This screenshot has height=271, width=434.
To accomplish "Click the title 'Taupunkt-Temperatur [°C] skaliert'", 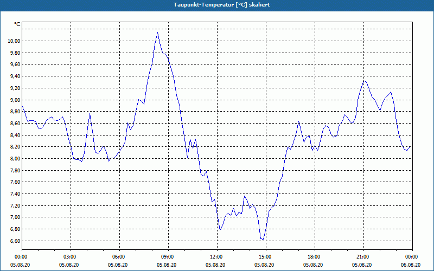I will tap(222, 5).
